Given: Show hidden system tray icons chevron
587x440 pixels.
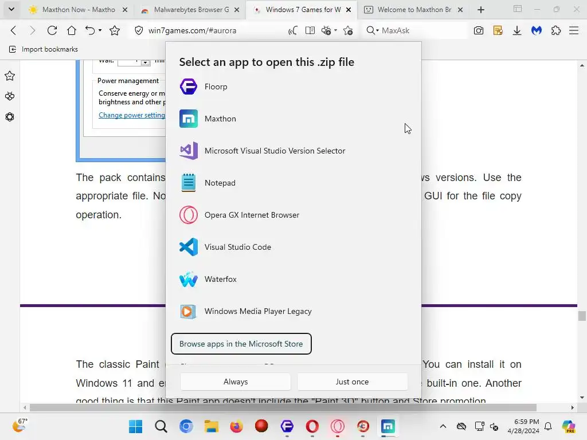Looking at the screenshot, I should click(443, 426).
